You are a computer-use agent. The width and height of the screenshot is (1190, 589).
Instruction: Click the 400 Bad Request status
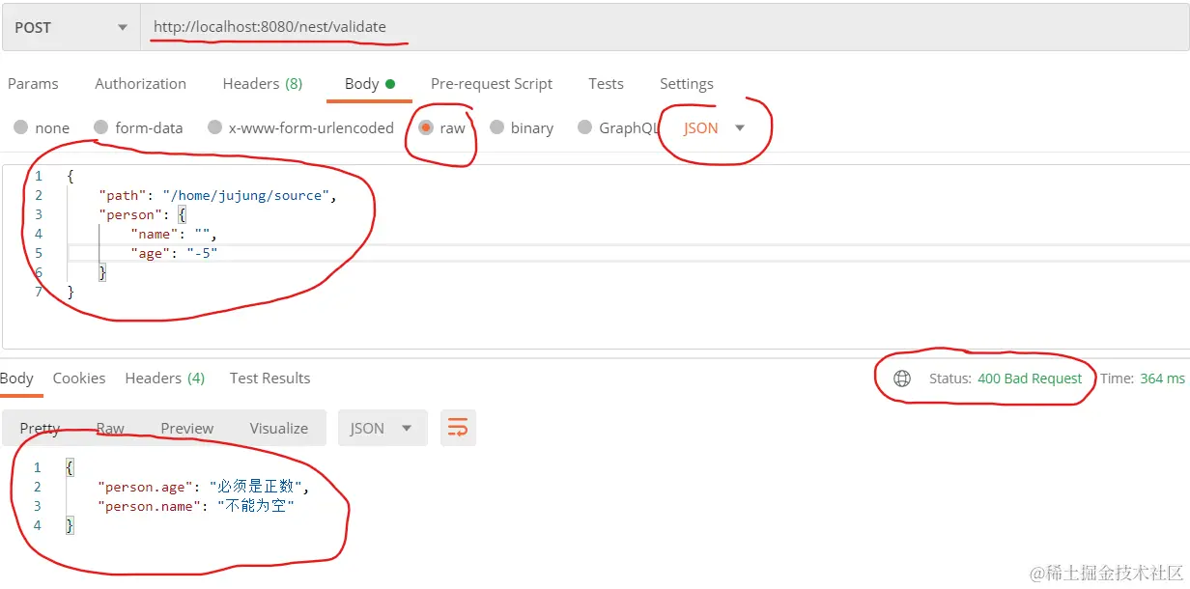tap(1030, 379)
